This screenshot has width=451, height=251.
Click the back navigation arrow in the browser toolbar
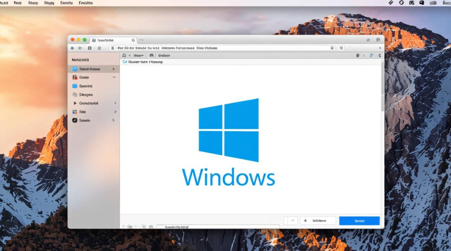[72, 48]
